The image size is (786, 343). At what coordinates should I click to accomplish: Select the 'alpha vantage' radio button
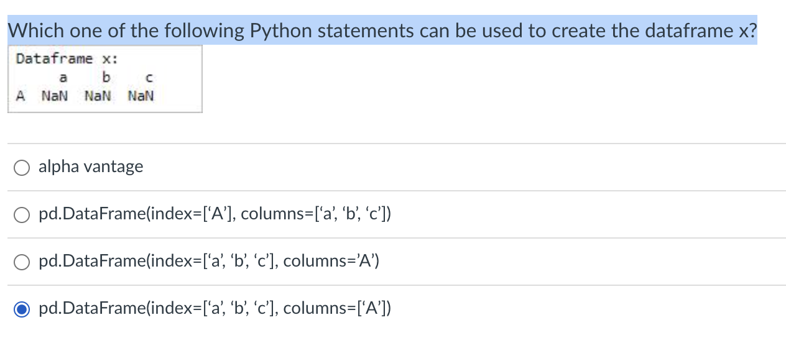click(x=22, y=168)
